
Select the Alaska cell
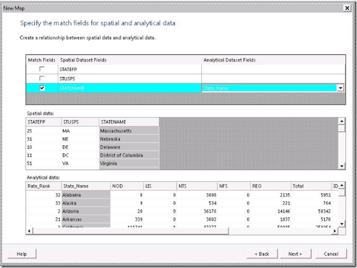click(x=86, y=203)
